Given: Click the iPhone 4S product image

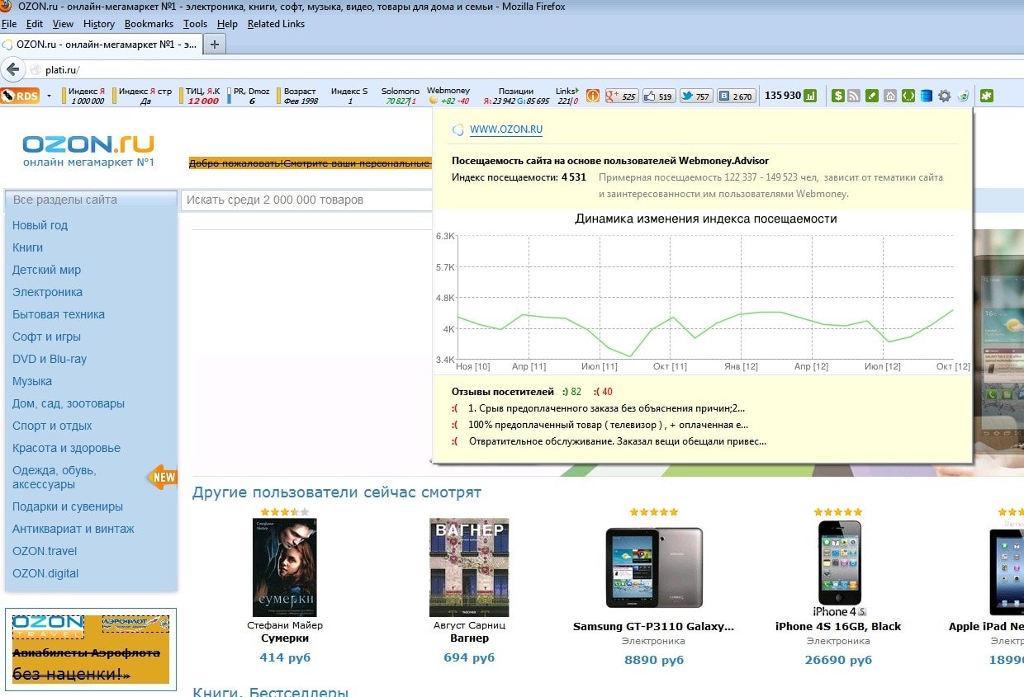Looking at the screenshot, I should point(839,567).
